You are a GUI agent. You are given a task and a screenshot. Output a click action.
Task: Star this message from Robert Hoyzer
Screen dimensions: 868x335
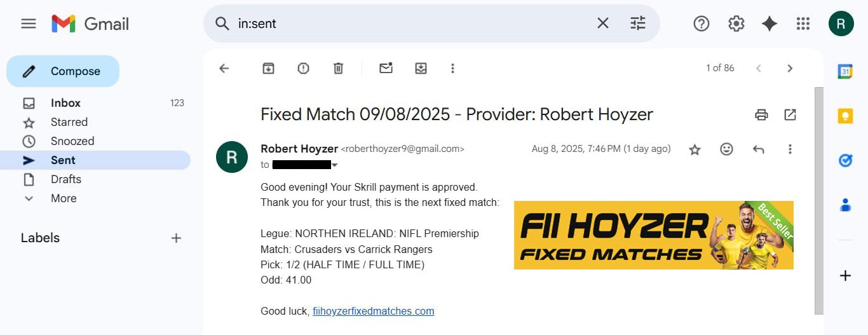695,149
